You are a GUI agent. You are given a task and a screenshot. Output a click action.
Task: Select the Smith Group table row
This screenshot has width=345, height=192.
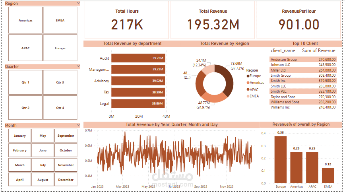[303, 76]
